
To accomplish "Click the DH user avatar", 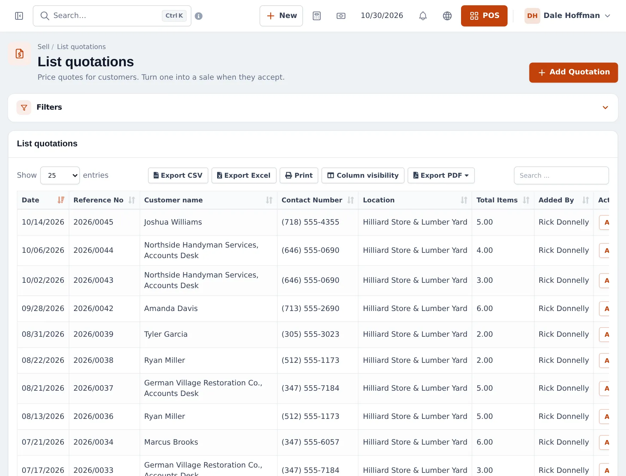I will (532, 16).
